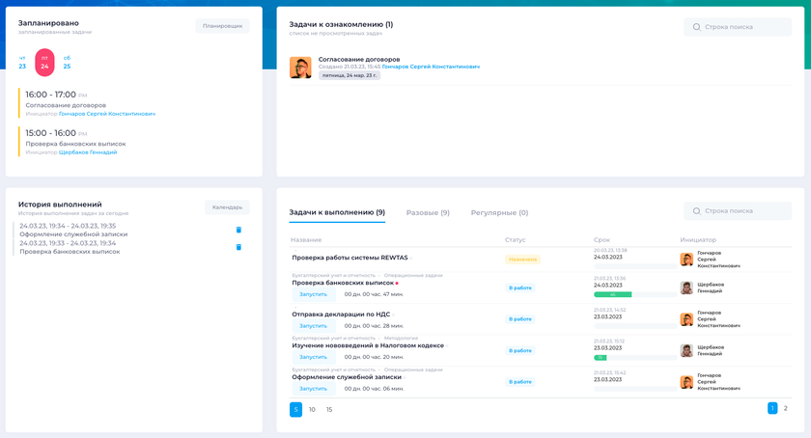The image size is (811, 438).
Task: Click the search icon in the top search field
Action: pos(697,27)
